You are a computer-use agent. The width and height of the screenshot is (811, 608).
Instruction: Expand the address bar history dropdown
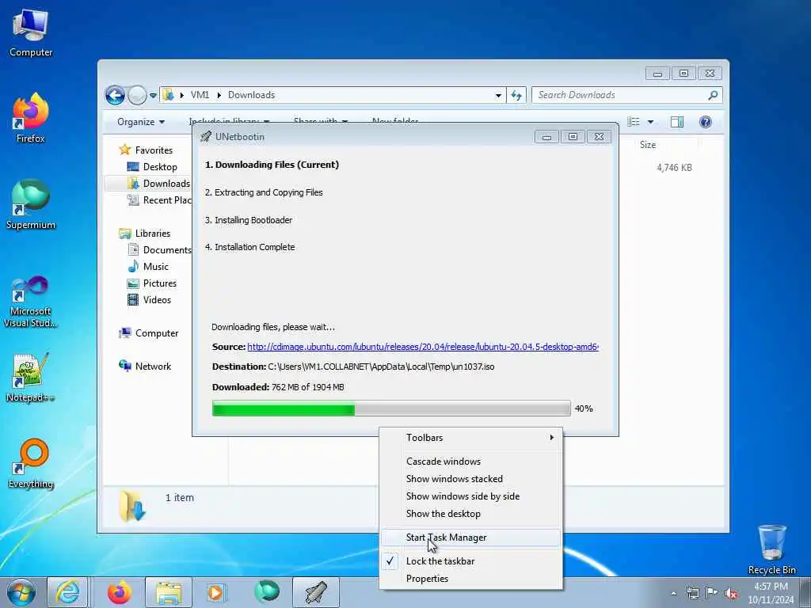coord(498,95)
